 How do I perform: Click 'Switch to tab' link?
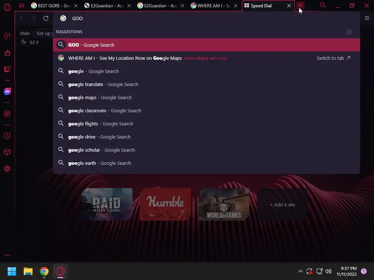click(x=333, y=58)
